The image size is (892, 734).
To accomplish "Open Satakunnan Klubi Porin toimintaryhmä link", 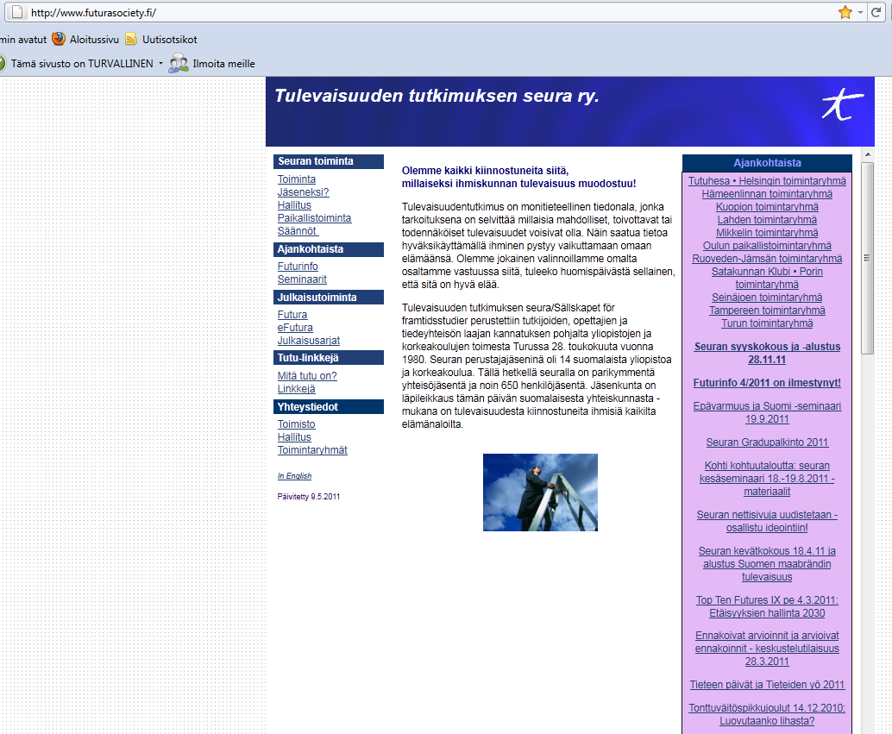I will coord(767,279).
